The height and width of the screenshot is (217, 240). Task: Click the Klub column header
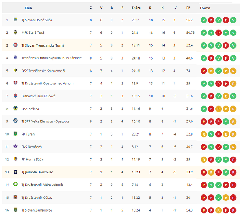(28, 8)
